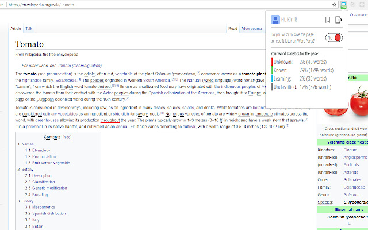Toggle the save page switch showing NO
Image resolution: width=368 pixels, height=230 pixels.
[334, 37]
